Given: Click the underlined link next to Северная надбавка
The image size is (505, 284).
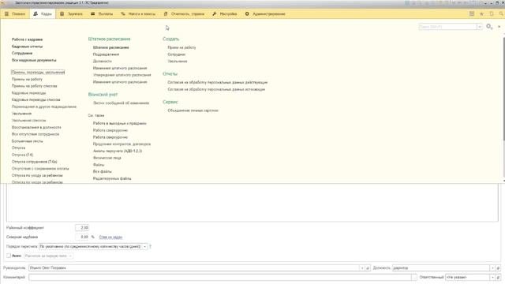Looking at the screenshot, I should point(110,237).
